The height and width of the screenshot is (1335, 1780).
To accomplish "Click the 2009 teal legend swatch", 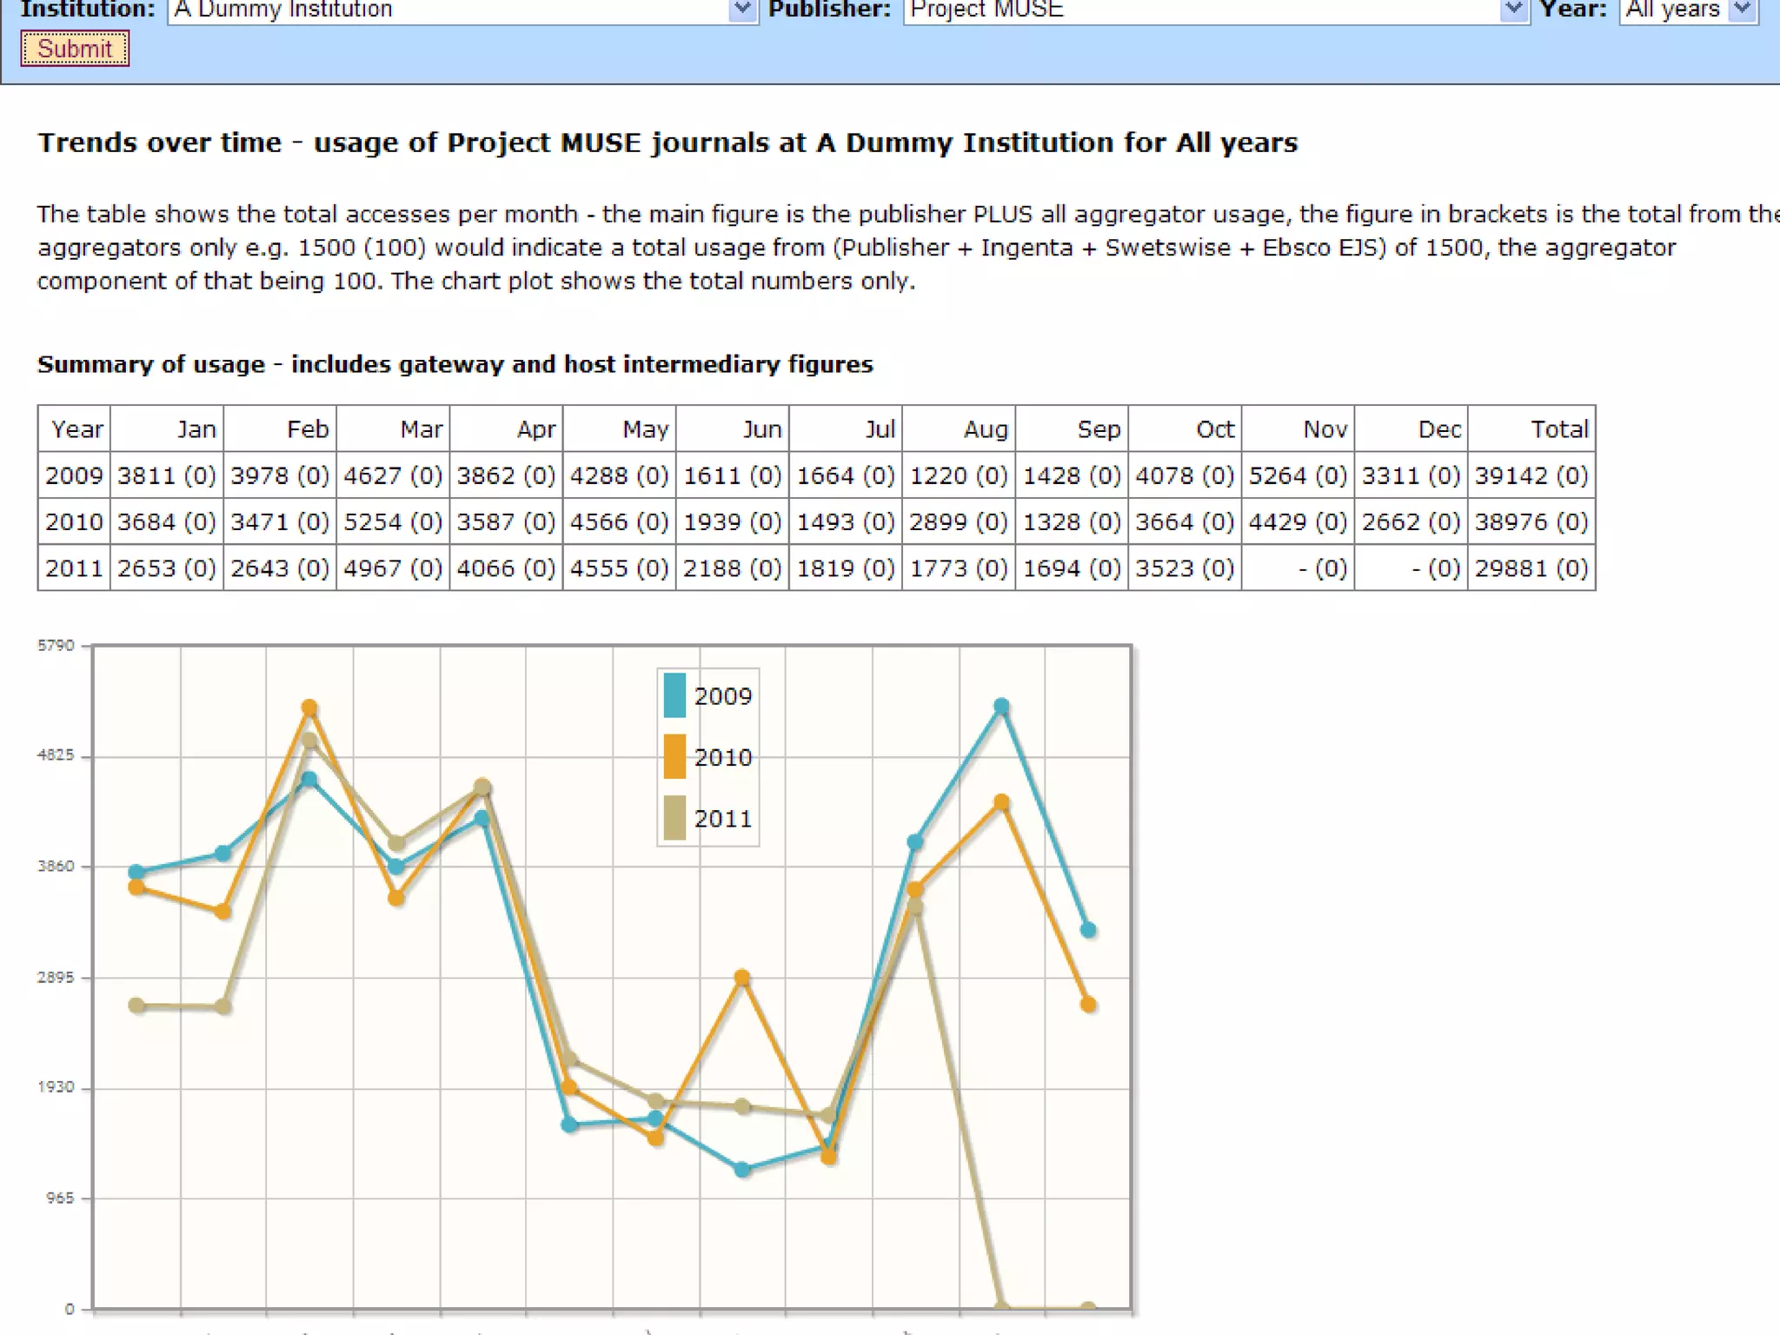I will click(674, 695).
